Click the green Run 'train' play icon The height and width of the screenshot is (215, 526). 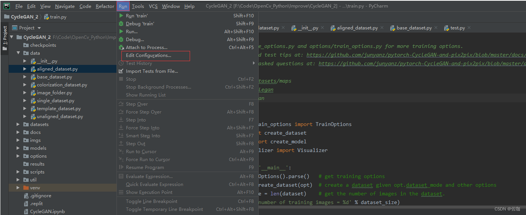[121, 16]
